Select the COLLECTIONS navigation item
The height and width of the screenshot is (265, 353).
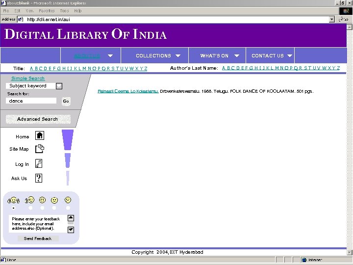point(153,55)
